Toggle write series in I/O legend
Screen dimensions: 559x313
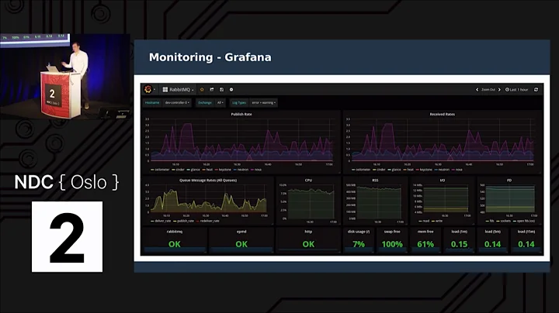(437, 221)
